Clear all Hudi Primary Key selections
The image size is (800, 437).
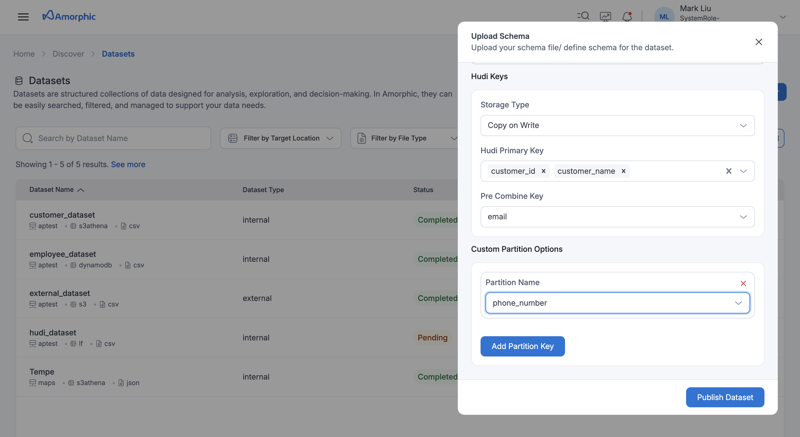tap(729, 171)
